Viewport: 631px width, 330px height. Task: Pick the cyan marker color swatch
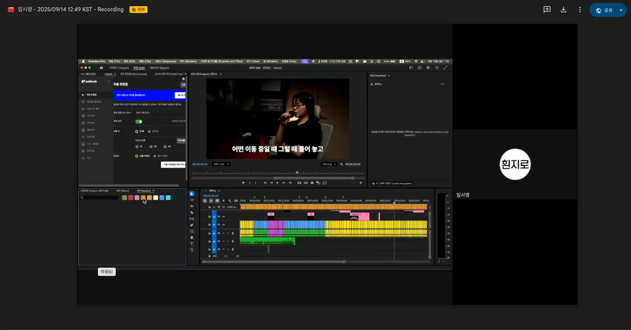tap(168, 198)
